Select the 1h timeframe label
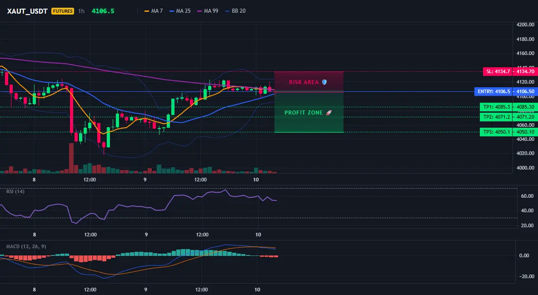Viewport: 538px width, 295px height. pyautogui.click(x=81, y=11)
